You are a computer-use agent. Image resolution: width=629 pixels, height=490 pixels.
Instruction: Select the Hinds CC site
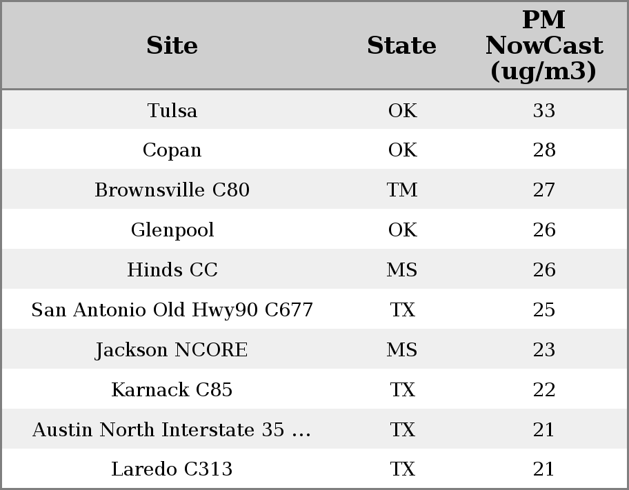pos(172,270)
